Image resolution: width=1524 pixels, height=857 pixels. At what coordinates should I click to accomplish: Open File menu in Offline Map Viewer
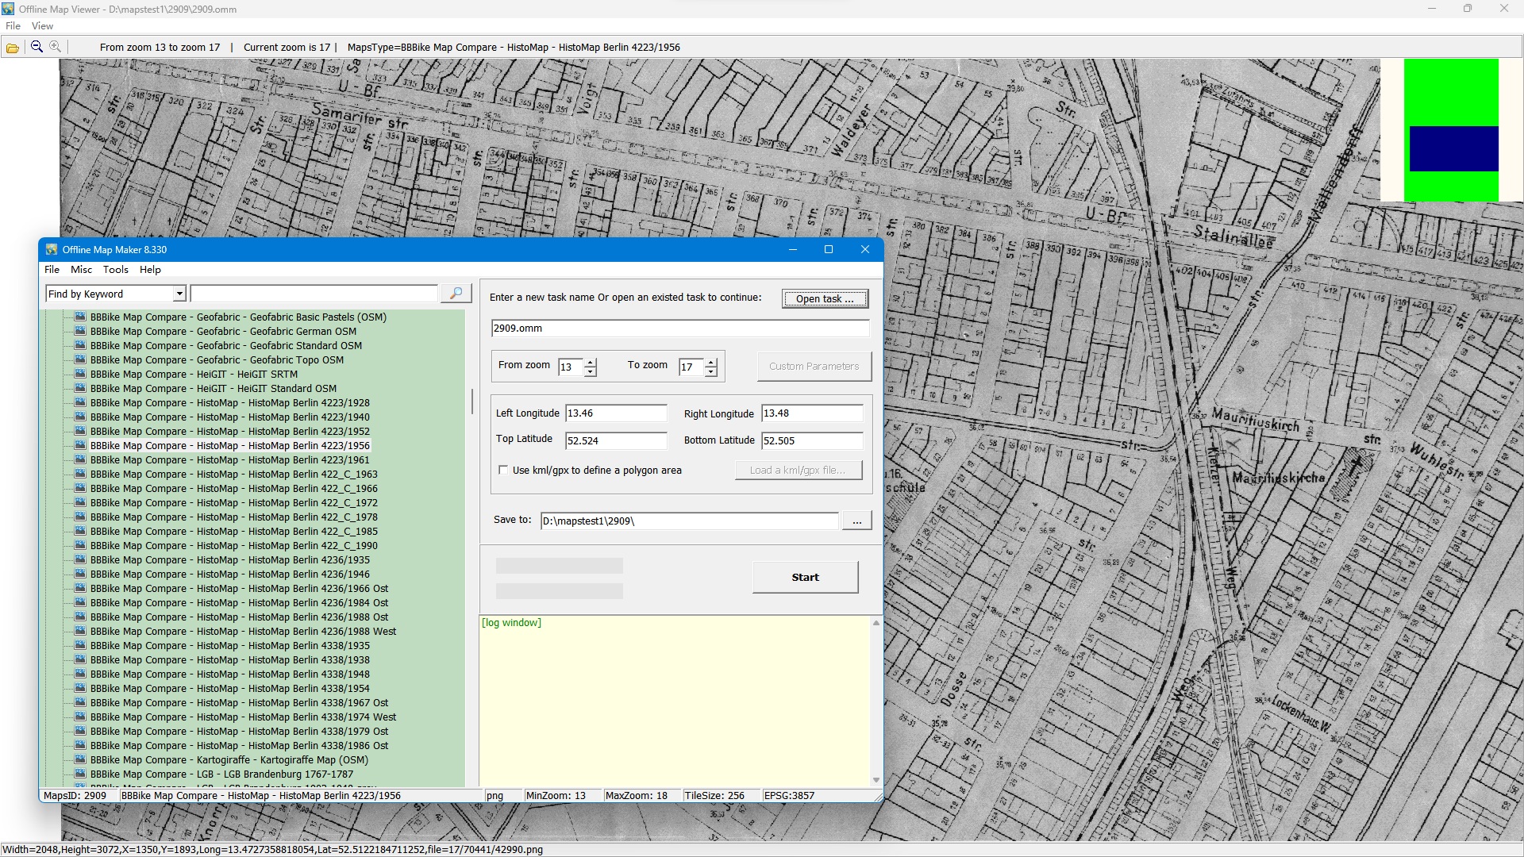13,26
